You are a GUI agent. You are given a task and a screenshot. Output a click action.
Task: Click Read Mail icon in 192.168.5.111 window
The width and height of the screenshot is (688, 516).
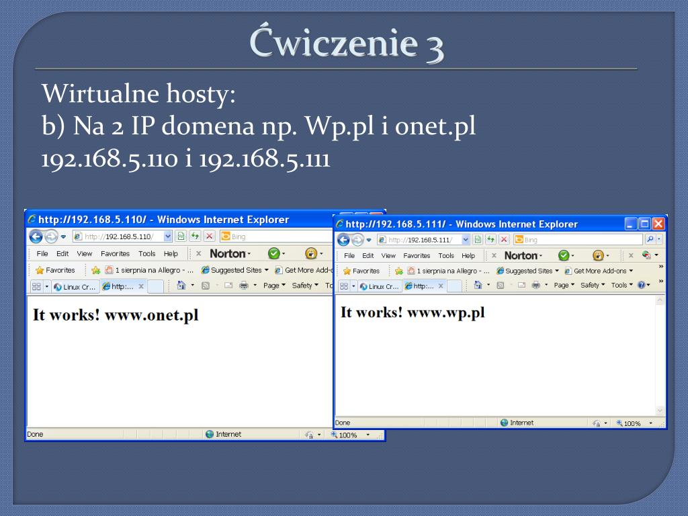(x=521, y=285)
